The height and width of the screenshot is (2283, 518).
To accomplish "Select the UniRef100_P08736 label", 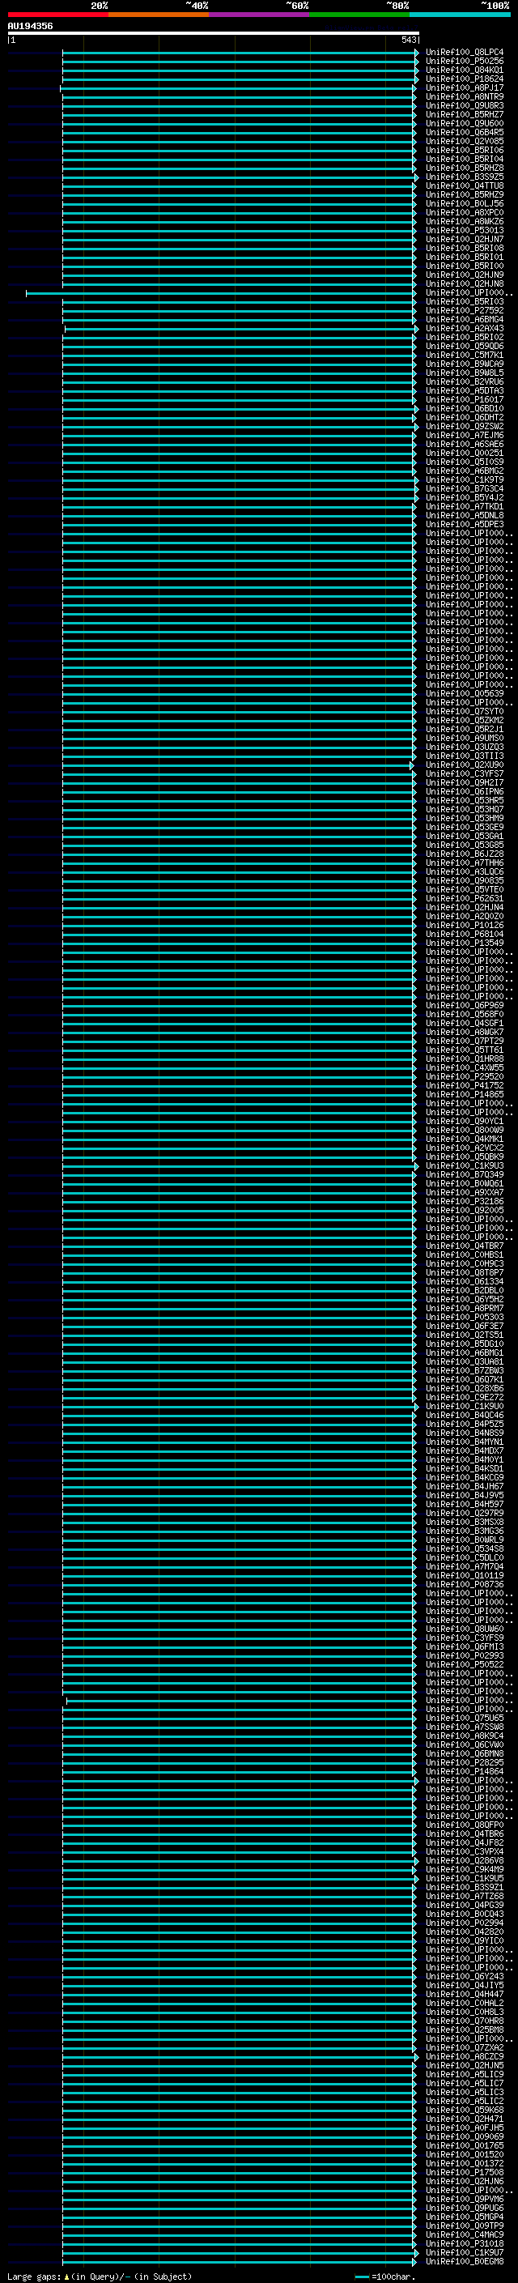I will pyautogui.click(x=464, y=1585).
